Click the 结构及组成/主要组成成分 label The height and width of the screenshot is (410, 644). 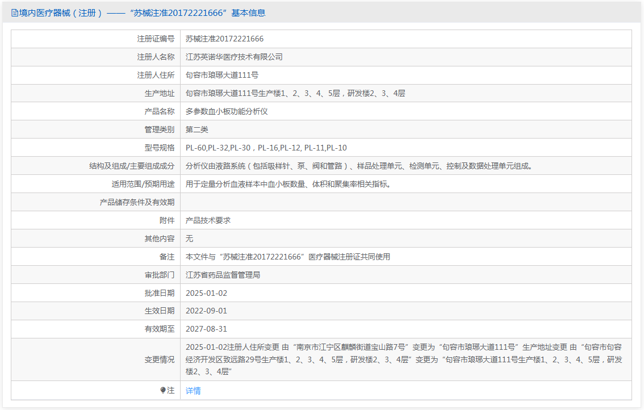pos(132,166)
